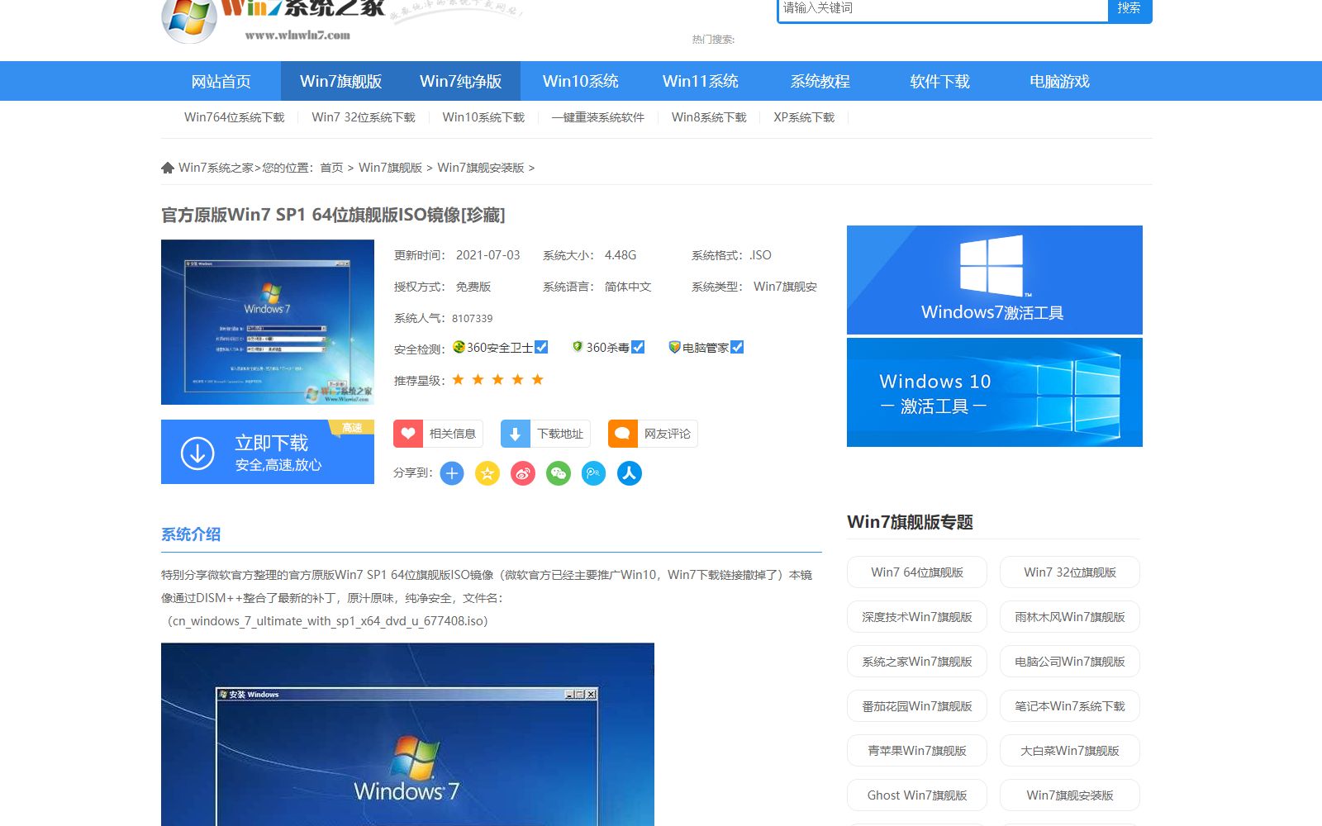Viewport: 1322px width, 826px height.
Task: Open the Win10系统 nav tab
Action: tap(580, 81)
